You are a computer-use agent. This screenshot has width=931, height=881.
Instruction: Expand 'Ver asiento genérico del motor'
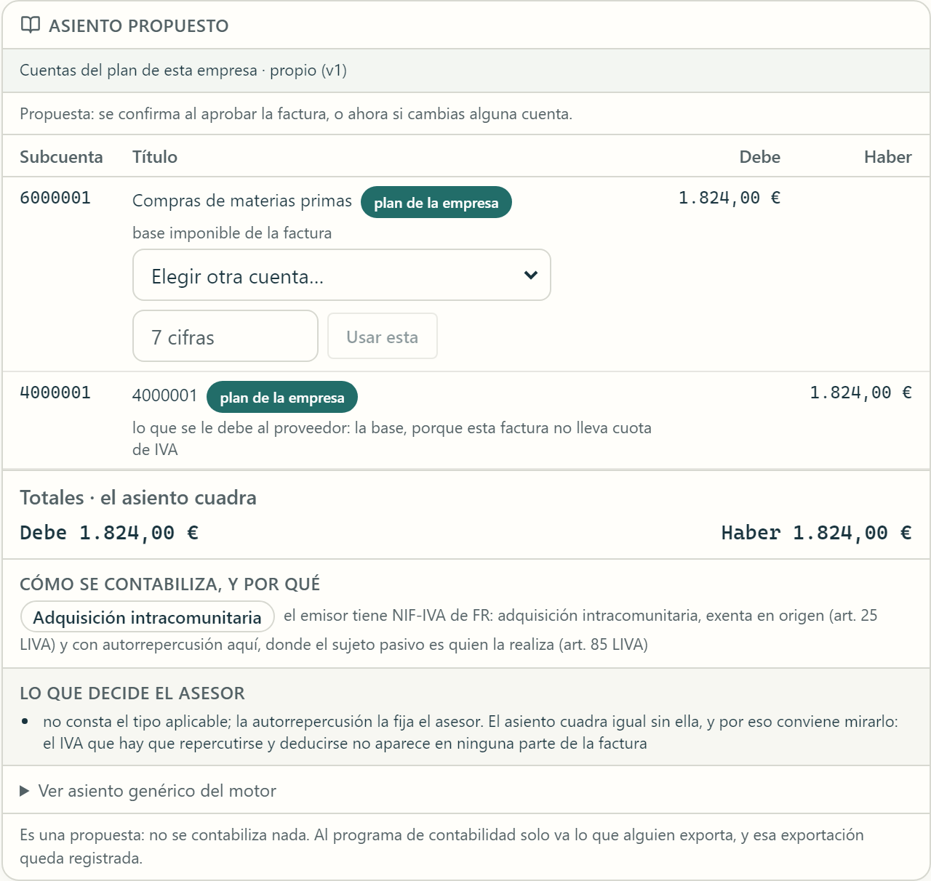pyautogui.click(x=148, y=790)
